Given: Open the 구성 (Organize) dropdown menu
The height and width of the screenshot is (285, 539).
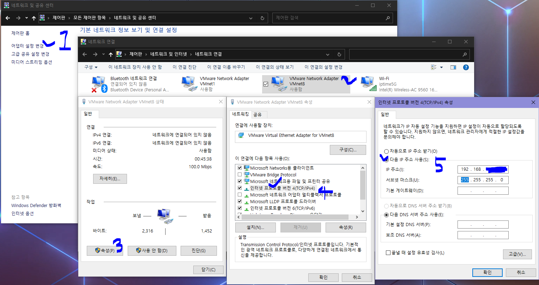Looking at the screenshot, I should (x=91, y=67).
